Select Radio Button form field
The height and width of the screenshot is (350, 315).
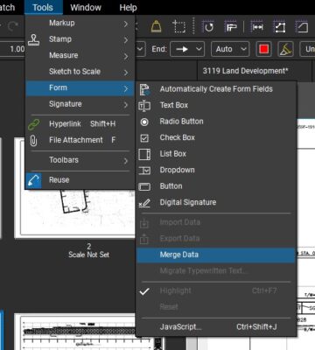(x=216, y=122)
